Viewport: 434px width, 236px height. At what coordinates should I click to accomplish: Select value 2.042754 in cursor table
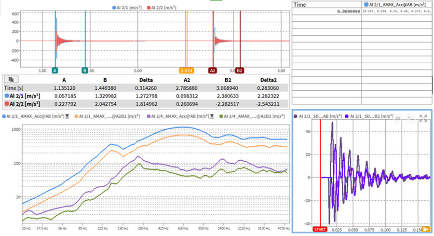point(105,104)
